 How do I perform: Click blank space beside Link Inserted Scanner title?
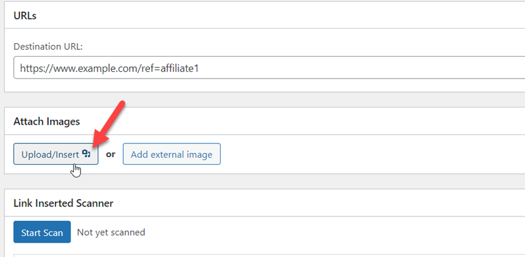pos(318,203)
